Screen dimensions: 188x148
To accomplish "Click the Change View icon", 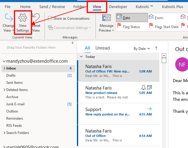I will 8,18.
